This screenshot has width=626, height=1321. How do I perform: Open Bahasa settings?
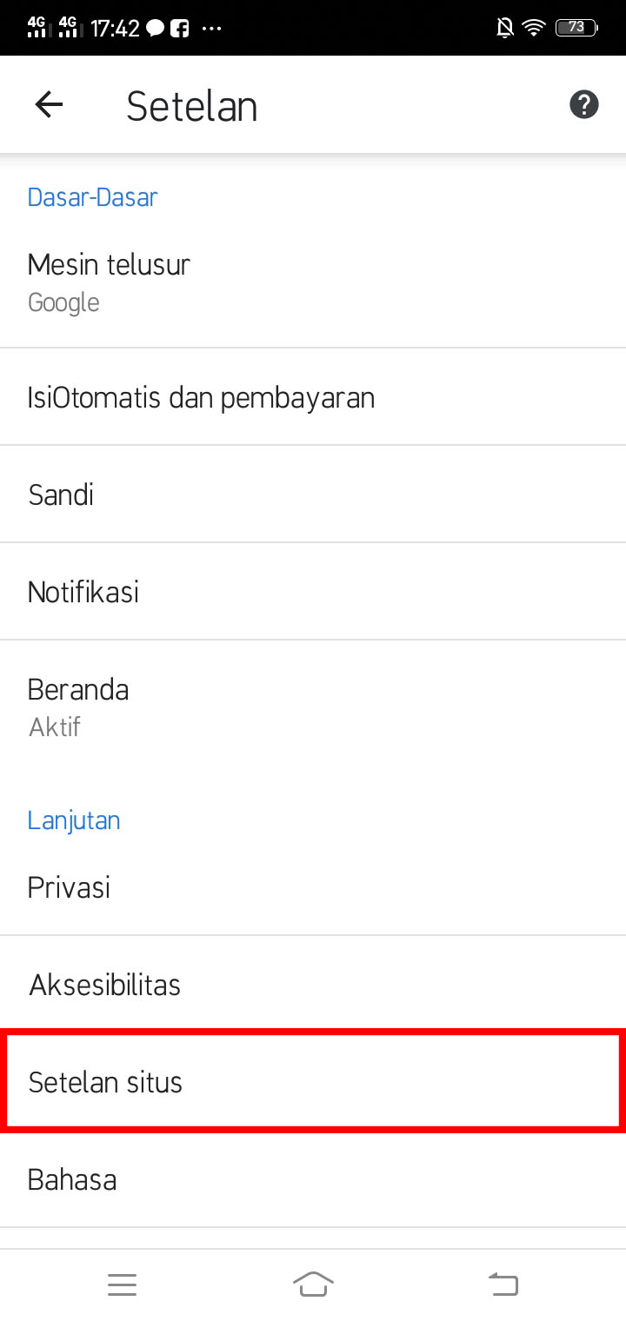(x=313, y=1178)
